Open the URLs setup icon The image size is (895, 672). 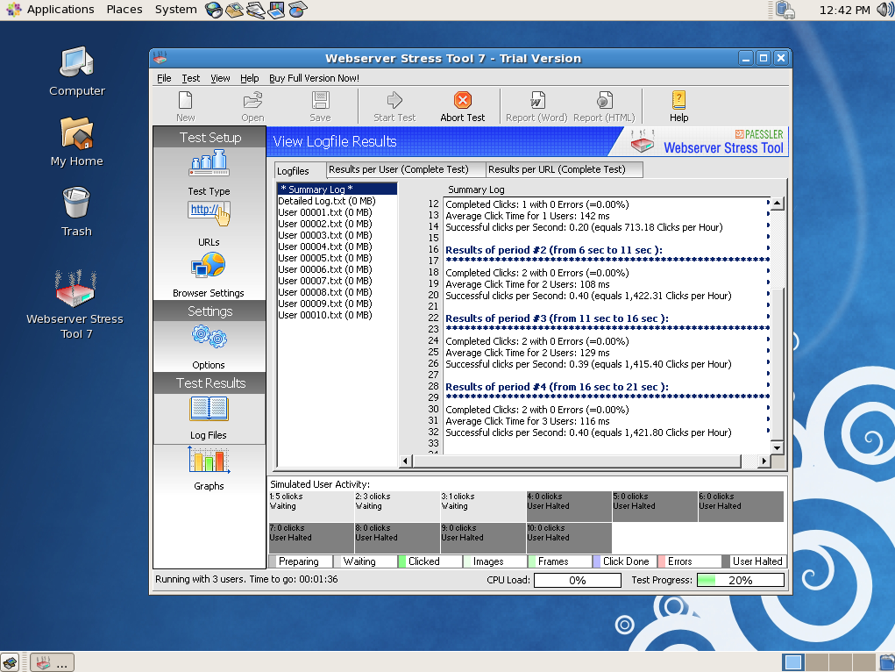[x=209, y=213]
